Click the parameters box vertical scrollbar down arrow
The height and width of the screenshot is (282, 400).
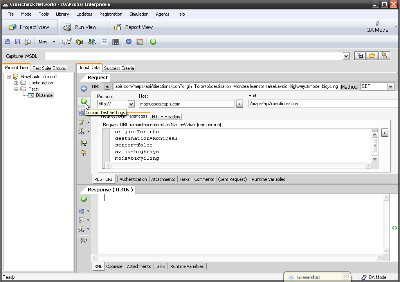[x=375, y=159]
